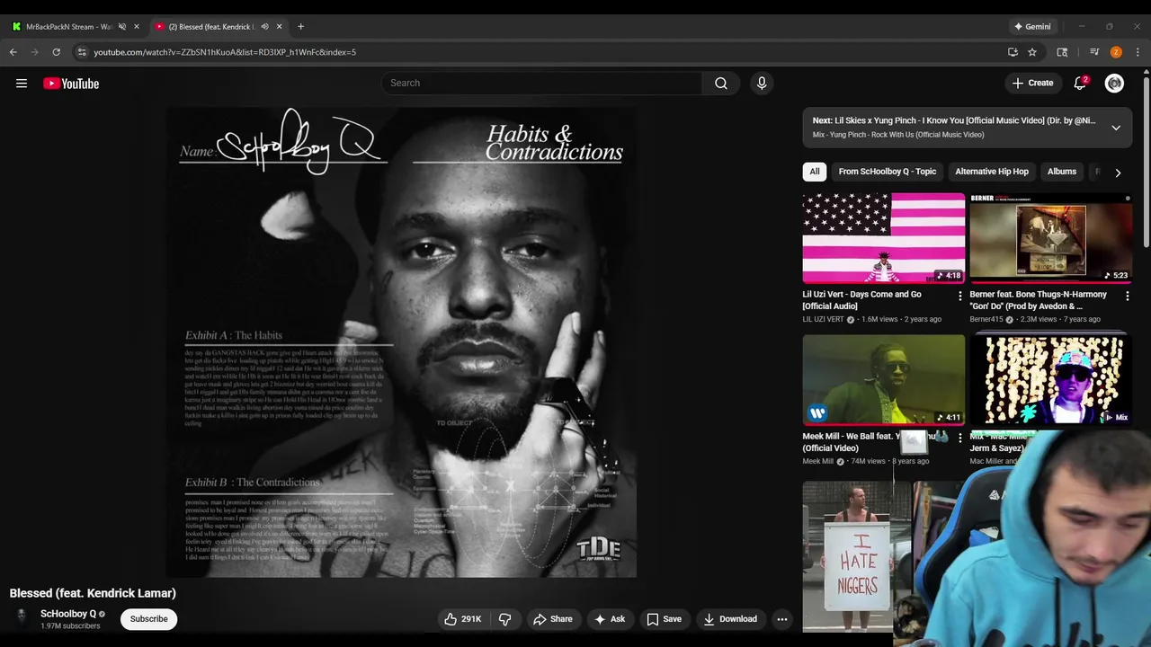1151x647 pixels.
Task: Open the ScHoolboy Q channel avatar
Action: 21,617
